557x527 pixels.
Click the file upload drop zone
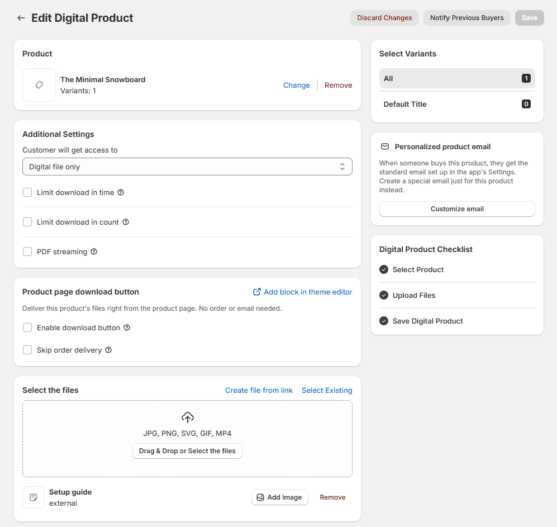[187, 439]
